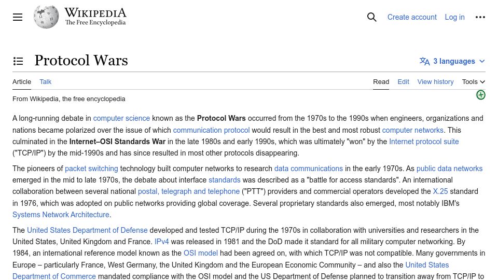Follow the X.25 link

440,191
